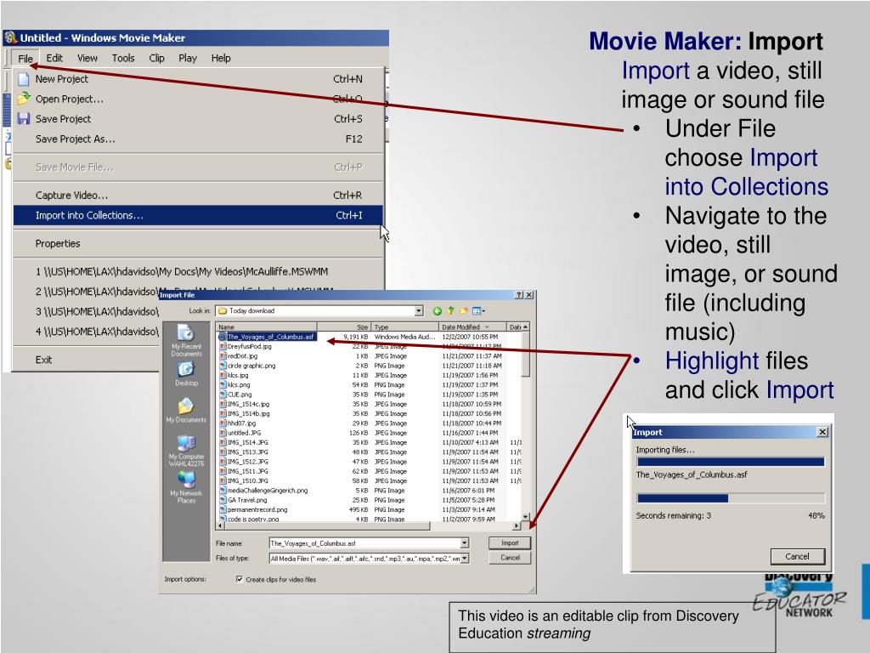Sort by the Date Modified column header
The height and width of the screenshot is (653, 870).
(472, 327)
